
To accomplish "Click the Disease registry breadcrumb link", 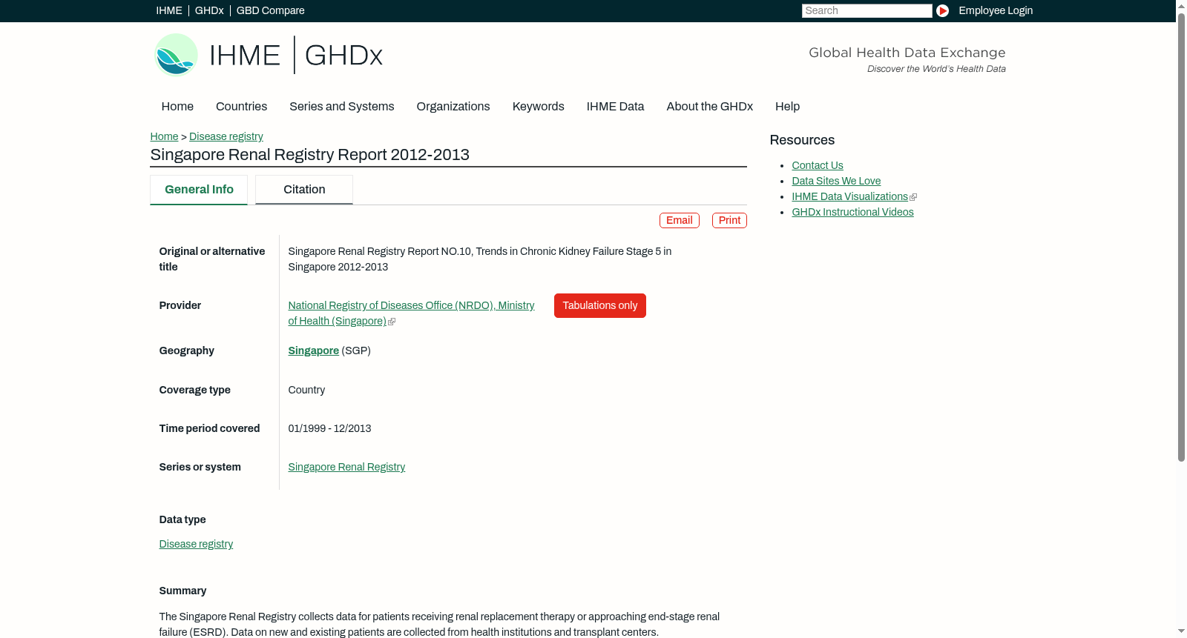I will (226, 136).
